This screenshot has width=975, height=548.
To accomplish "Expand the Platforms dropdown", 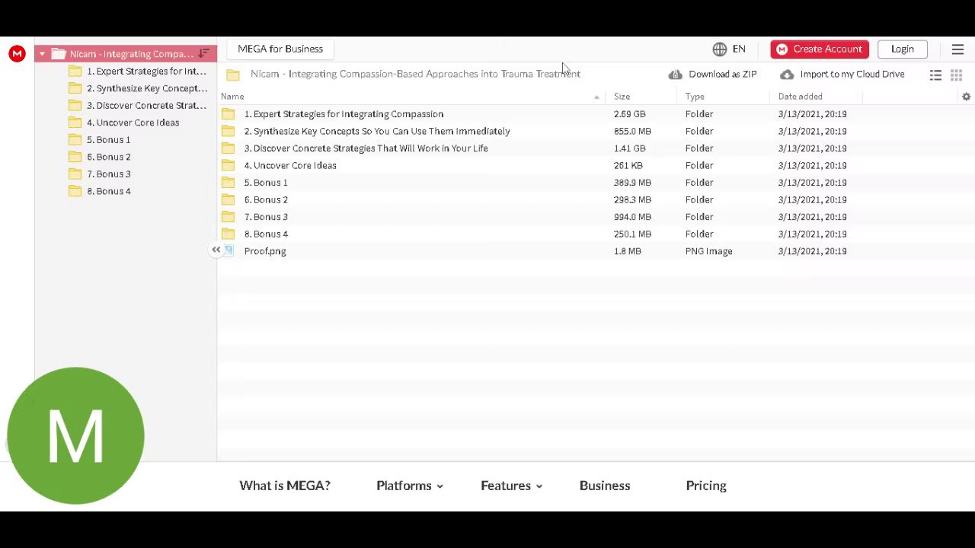I will [410, 486].
